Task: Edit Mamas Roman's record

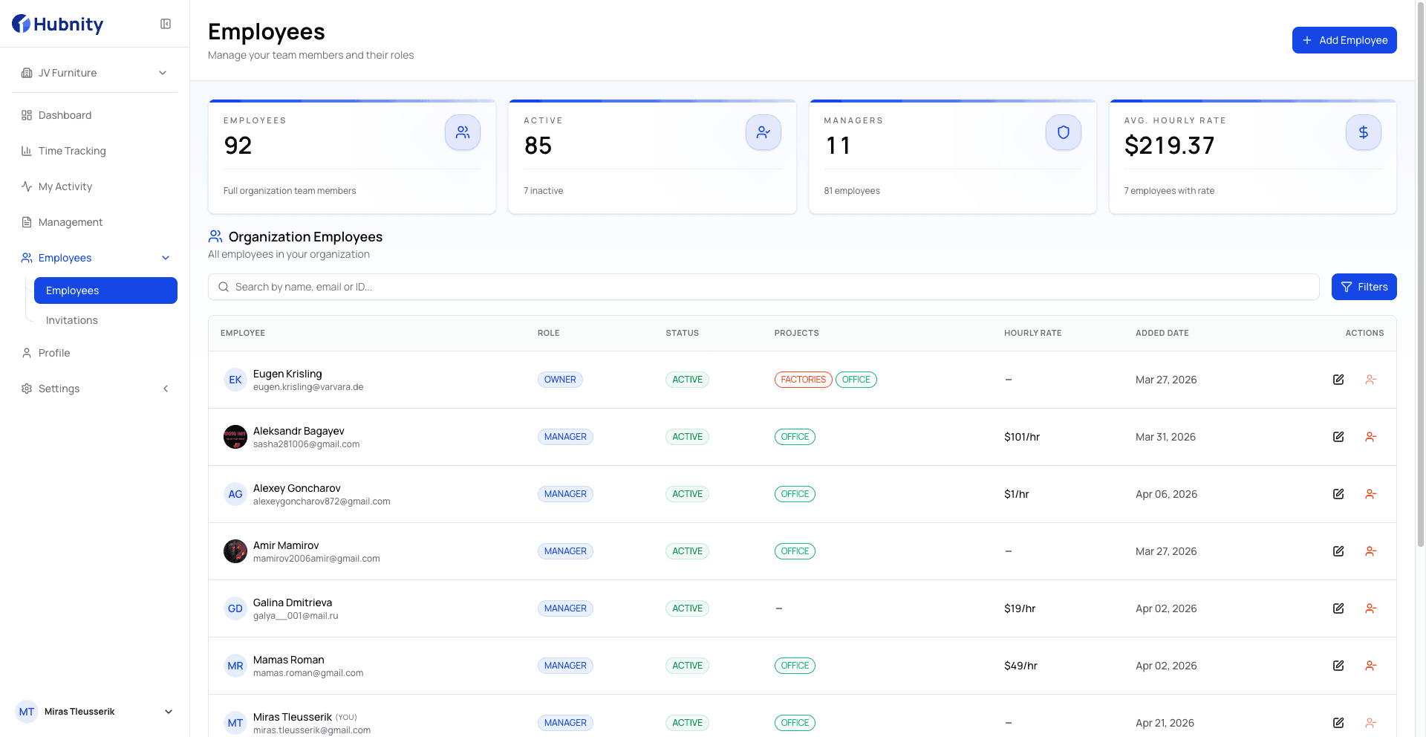Action: 1338,666
